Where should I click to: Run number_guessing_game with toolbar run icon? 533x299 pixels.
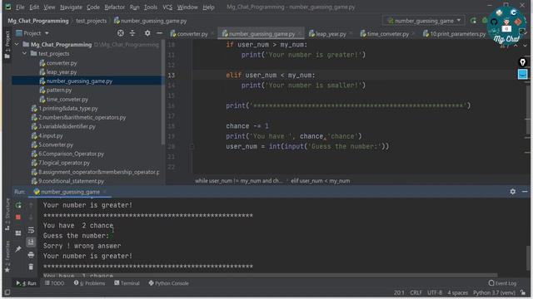[473, 21]
